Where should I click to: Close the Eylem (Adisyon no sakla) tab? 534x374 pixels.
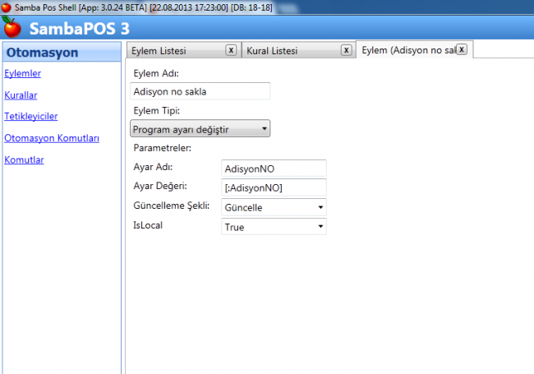click(461, 49)
